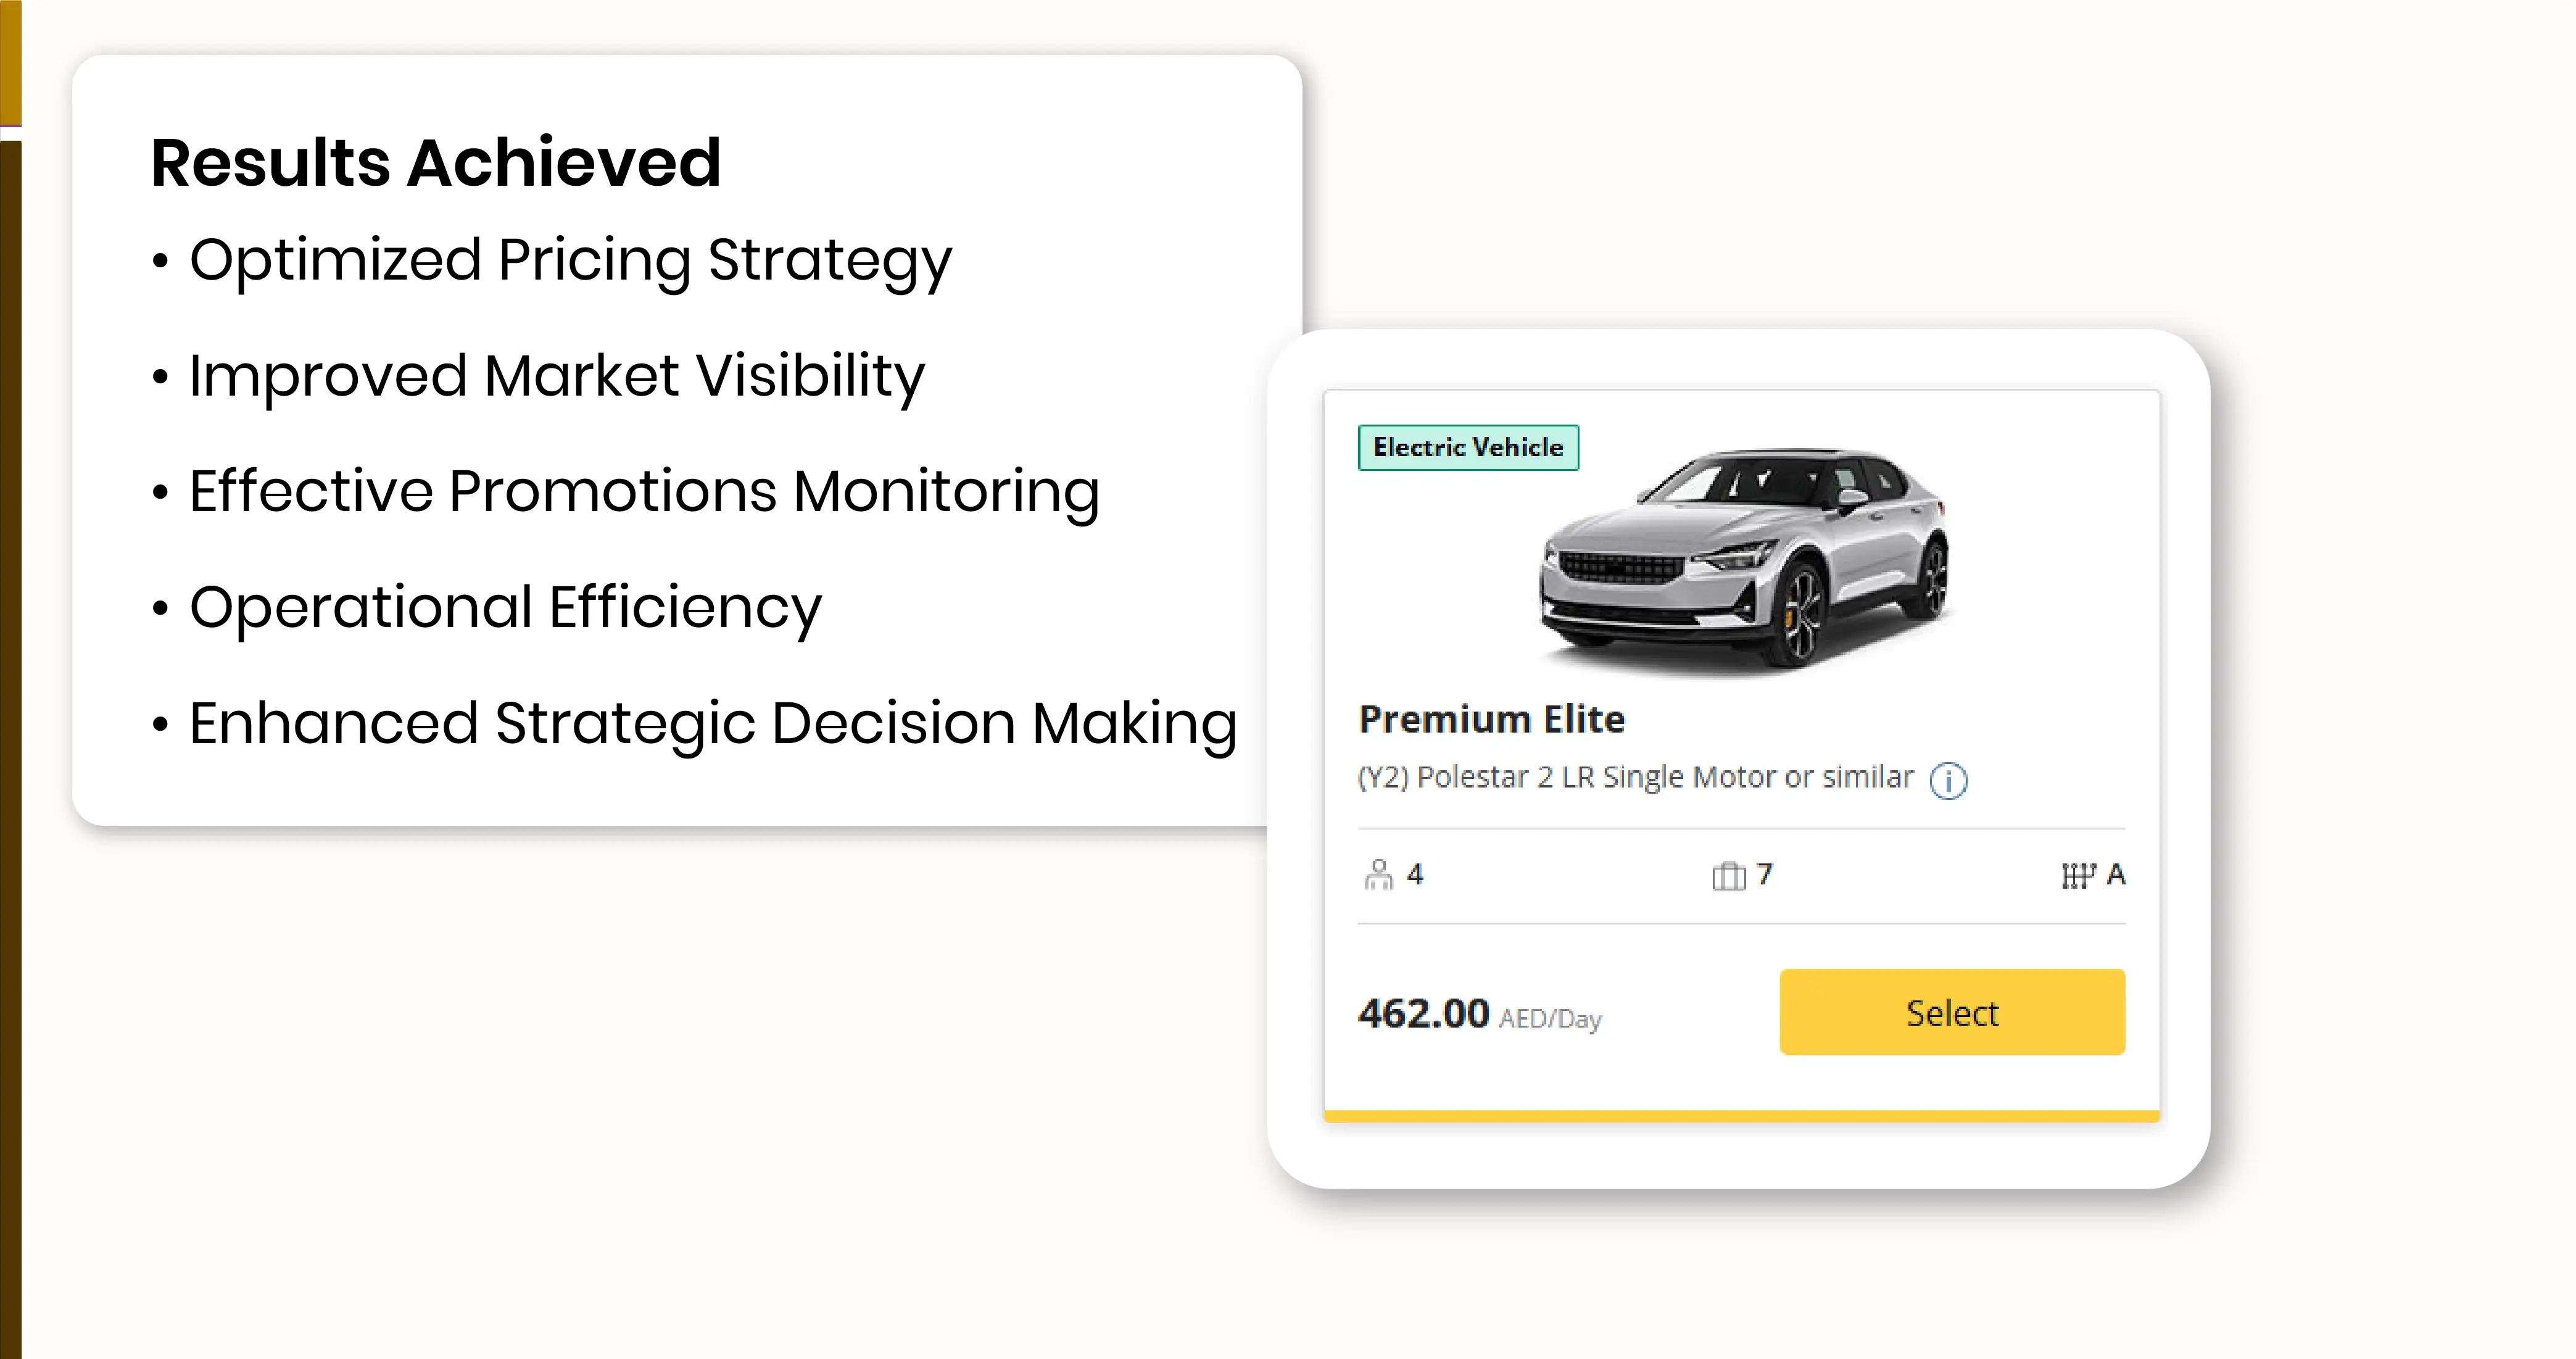2576x1359 pixels.
Task: Select the Operational Efficiency bullet
Action: point(505,607)
